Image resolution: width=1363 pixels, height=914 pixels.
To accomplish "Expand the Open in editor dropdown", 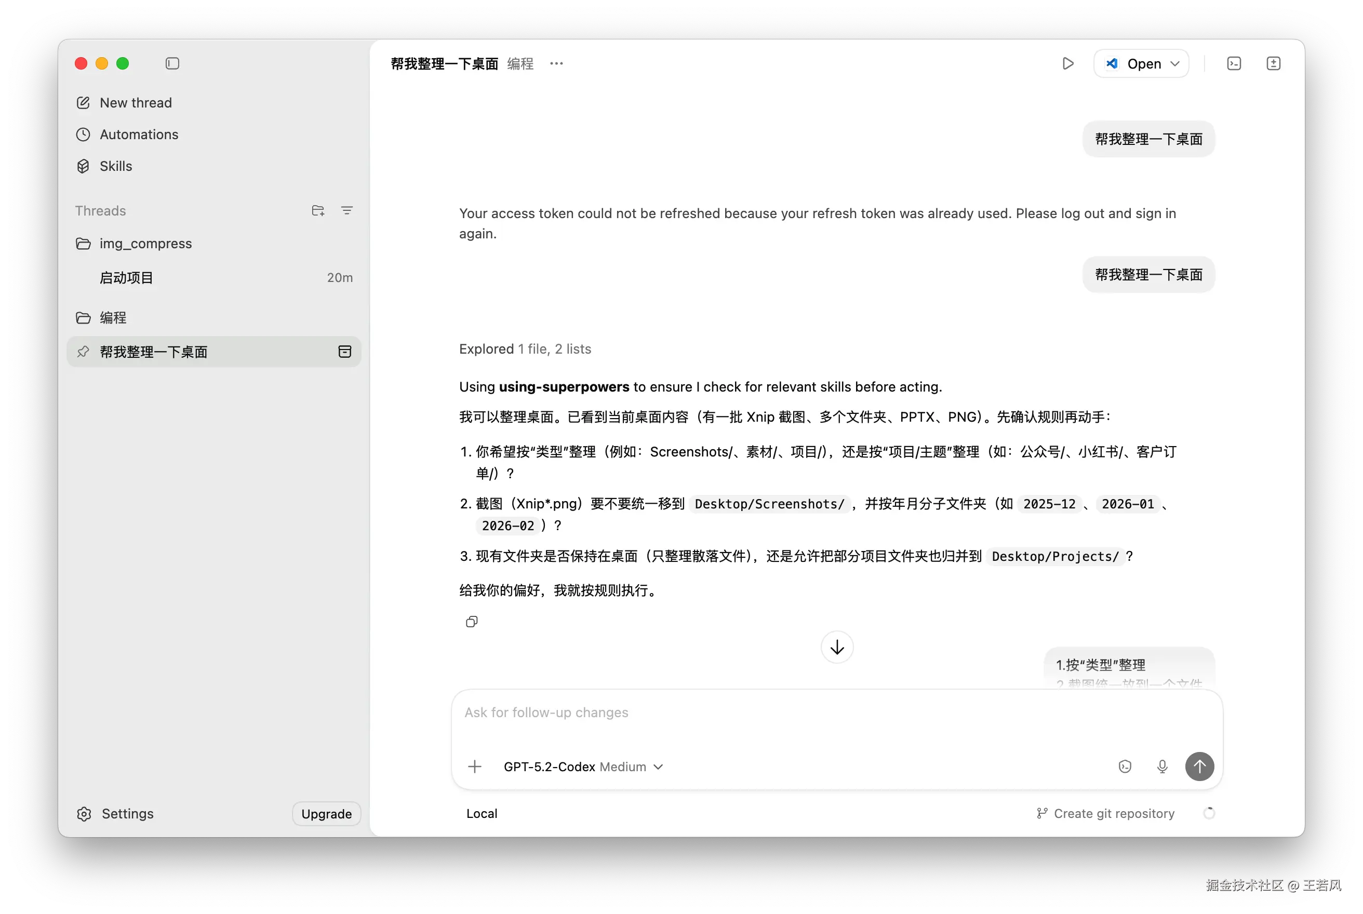I will (x=1175, y=63).
